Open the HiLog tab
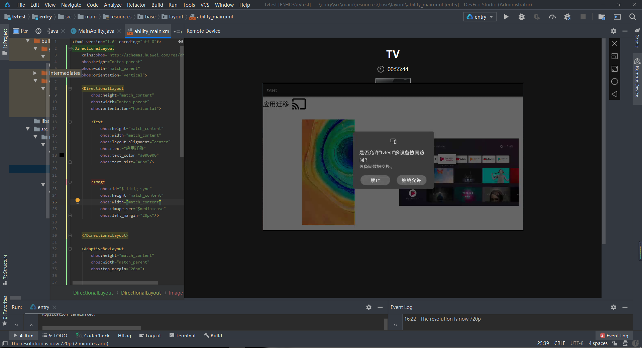Screen dimensions: 642x348 tap(124, 336)
